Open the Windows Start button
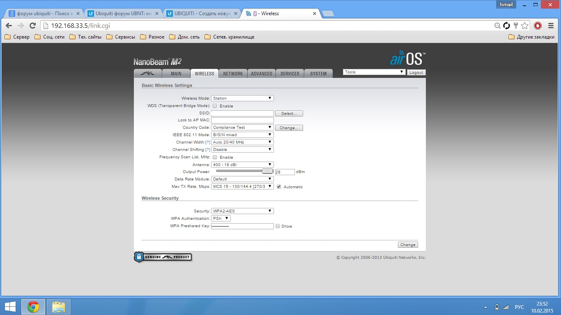Screen dimensions: 561x315 (10, 307)
